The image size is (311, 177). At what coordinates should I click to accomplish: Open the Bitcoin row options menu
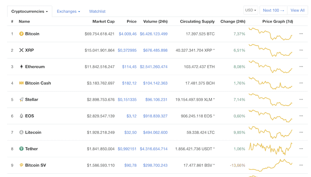301,34
